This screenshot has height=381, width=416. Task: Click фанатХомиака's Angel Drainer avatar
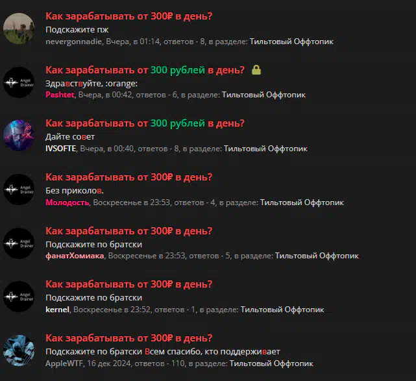19,243
